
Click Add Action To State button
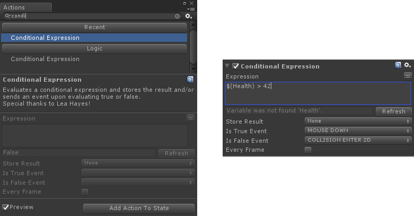tap(139, 208)
